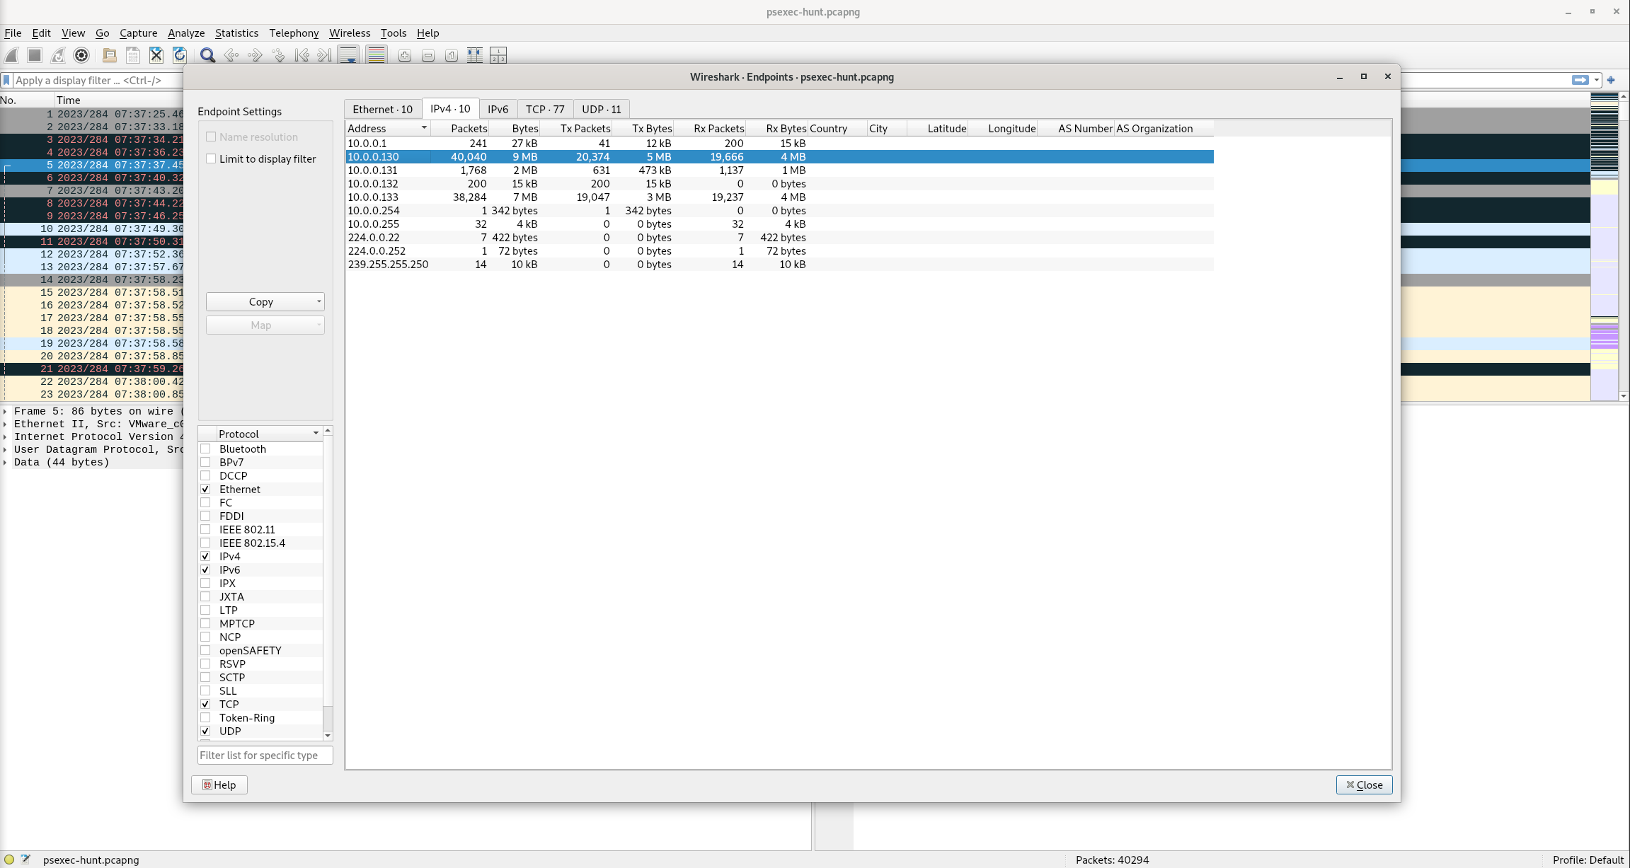
Task: Open a capture file folder icon
Action: (x=109, y=55)
